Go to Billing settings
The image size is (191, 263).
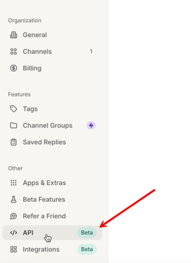(x=52, y=68)
